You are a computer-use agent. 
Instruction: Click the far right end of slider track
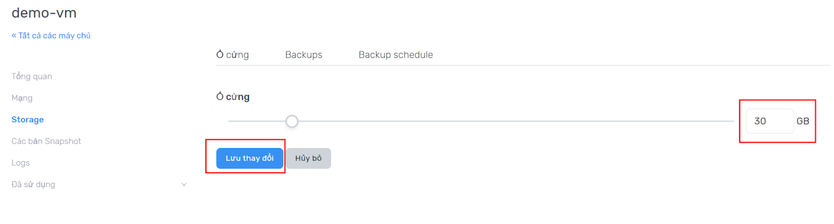pyautogui.click(x=731, y=121)
